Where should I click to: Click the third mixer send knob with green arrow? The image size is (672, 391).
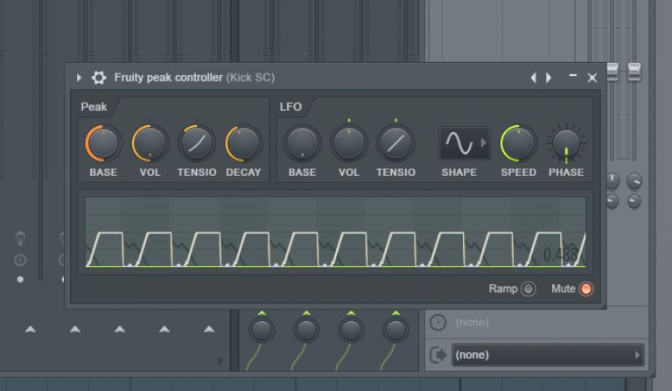(351, 330)
